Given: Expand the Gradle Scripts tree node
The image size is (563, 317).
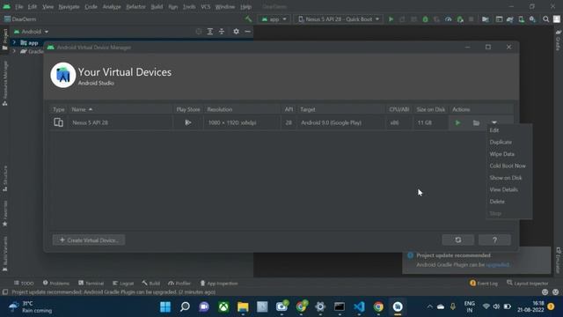Looking at the screenshot, I should click(14, 51).
